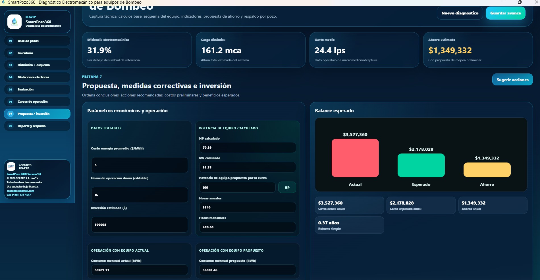The image size is (540, 280).
Task: Close the SmartPozo360 window
Action: (x=537, y=2)
